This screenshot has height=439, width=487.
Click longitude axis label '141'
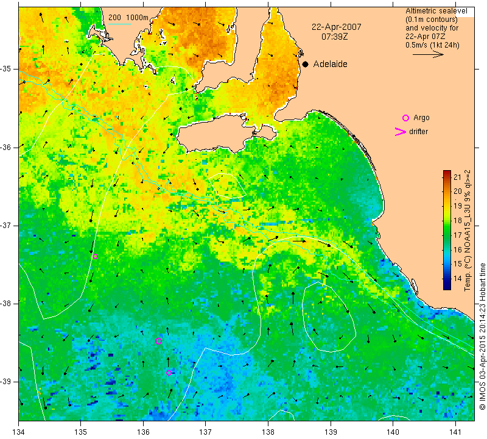(455, 432)
